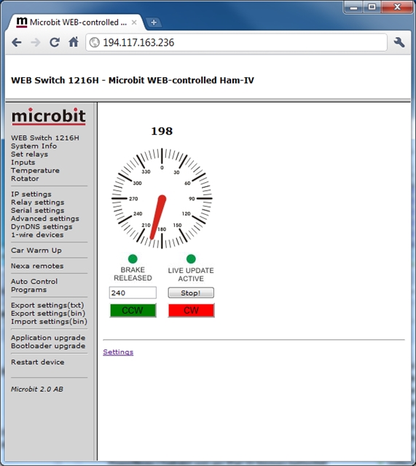Open the wrench settings menu icon
416x466 pixels.
[399, 42]
